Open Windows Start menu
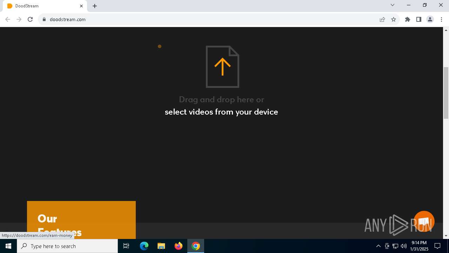449x253 pixels. pos(8,246)
